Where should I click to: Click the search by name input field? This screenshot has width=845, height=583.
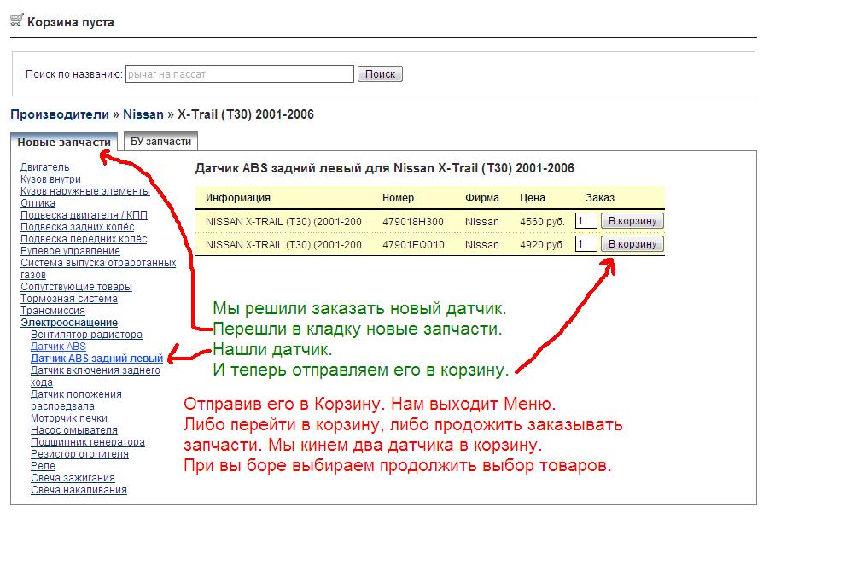coord(240,73)
